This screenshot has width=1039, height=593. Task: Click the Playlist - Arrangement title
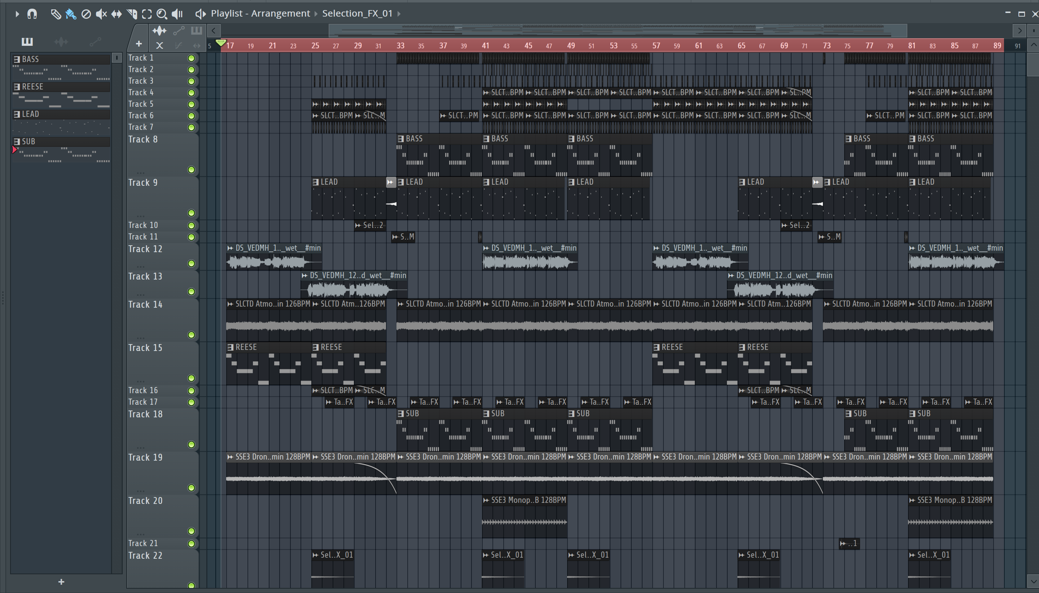pos(260,13)
